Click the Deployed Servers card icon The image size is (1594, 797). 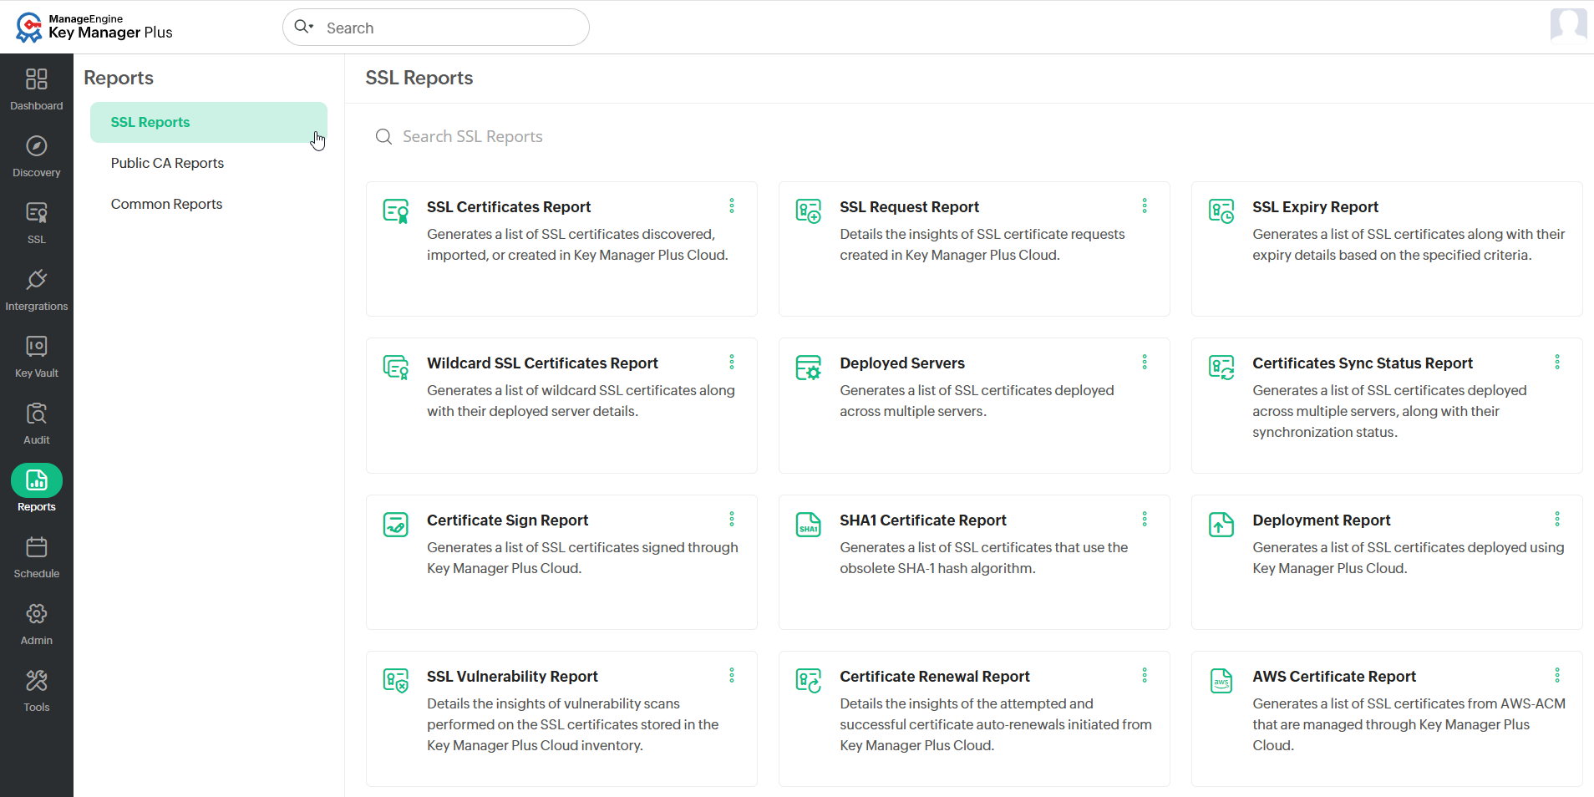(809, 367)
